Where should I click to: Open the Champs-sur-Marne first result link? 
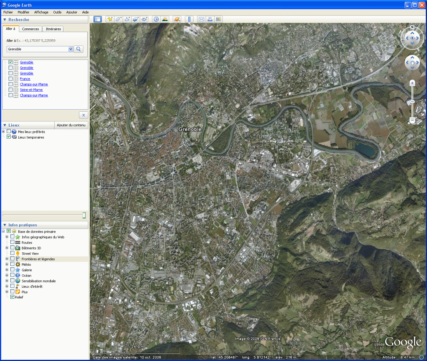coord(34,84)
